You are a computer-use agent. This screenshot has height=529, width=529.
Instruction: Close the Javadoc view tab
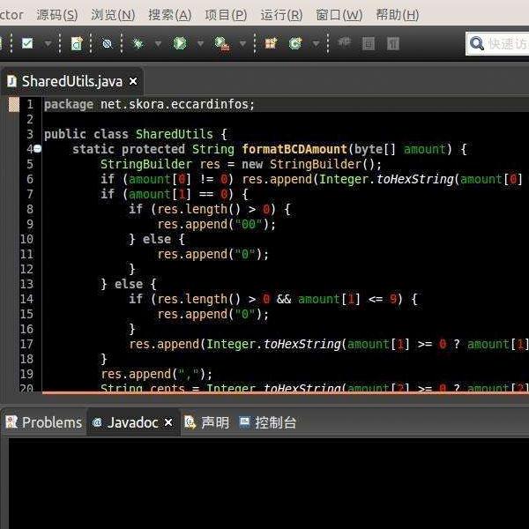coord(168,422)
